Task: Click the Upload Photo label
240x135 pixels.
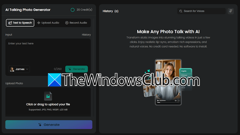Action: (x=14, y=83)
